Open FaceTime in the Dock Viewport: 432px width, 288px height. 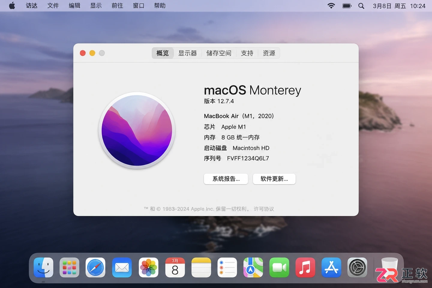pos(279,267)
